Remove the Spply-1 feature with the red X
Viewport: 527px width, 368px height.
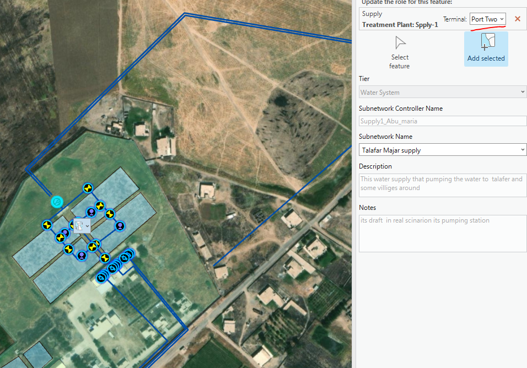[517, 19]
